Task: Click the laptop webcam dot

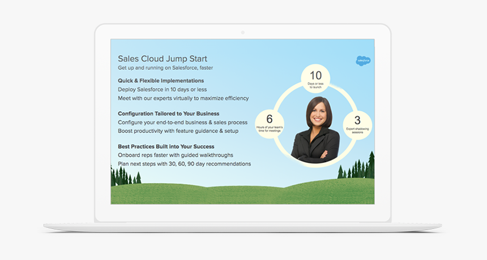Action: tap(242, 32)
